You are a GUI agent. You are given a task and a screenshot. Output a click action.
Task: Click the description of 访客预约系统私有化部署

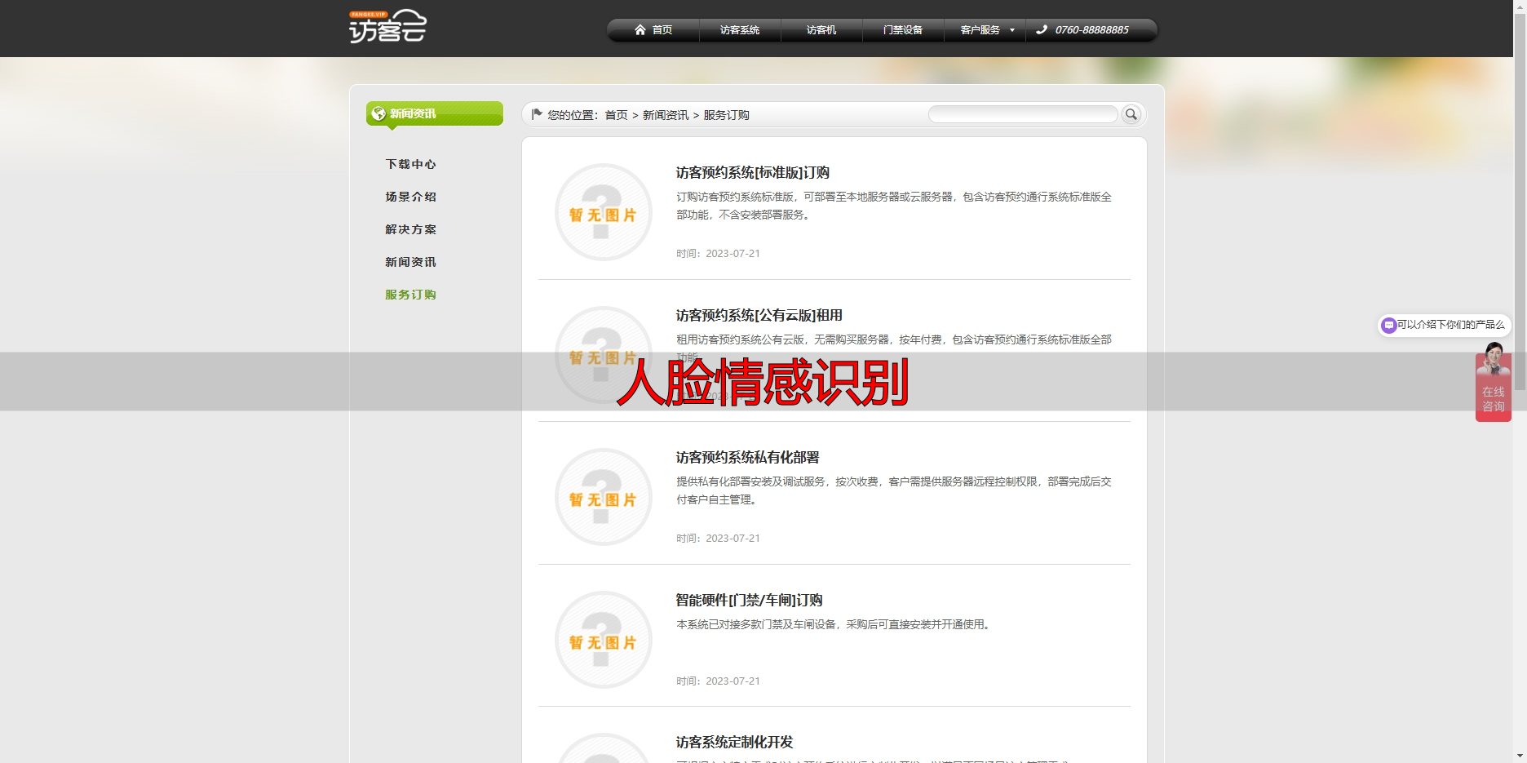[x=894, y=490]
